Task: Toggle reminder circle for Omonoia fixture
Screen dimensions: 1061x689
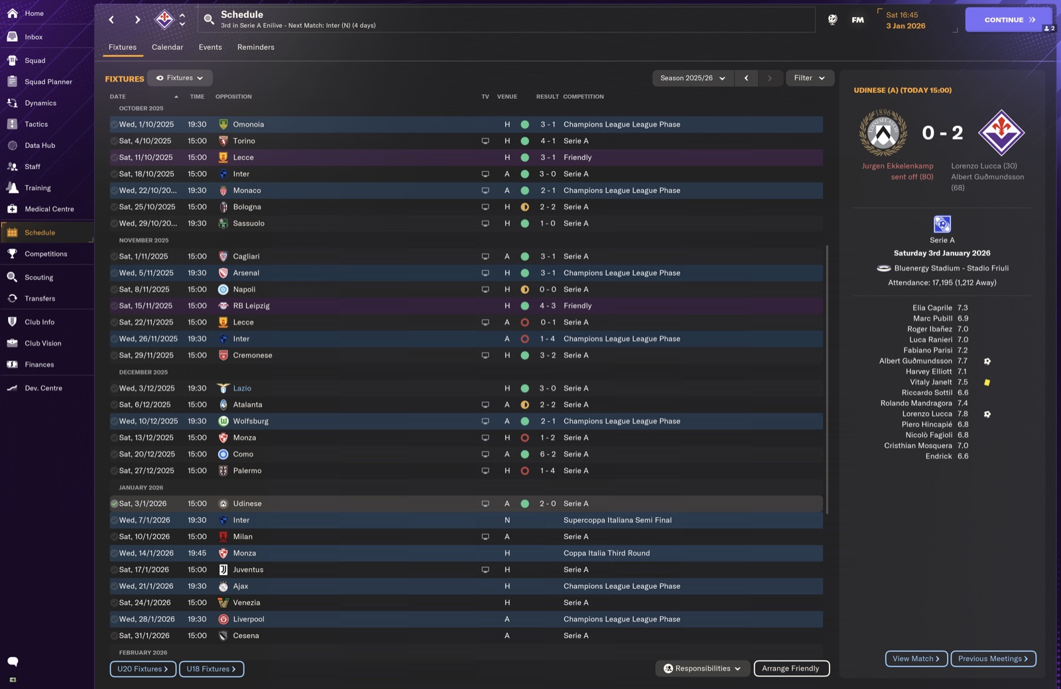Action: coord(114,124)
